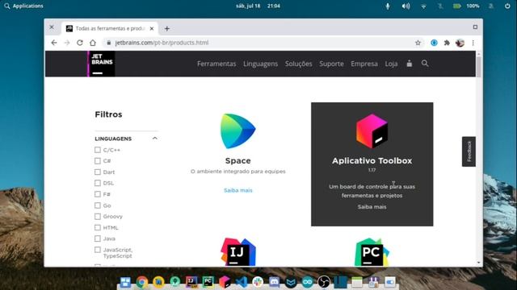Open Discord from the dock

[x=275, y=282]
